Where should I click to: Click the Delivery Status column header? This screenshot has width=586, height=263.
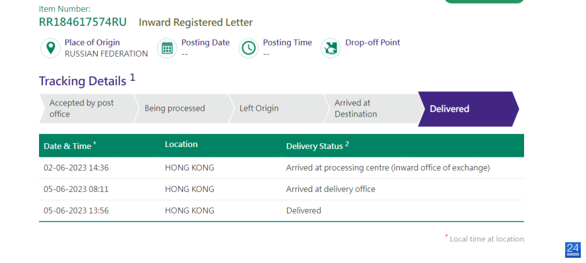(x=317, y=146)
